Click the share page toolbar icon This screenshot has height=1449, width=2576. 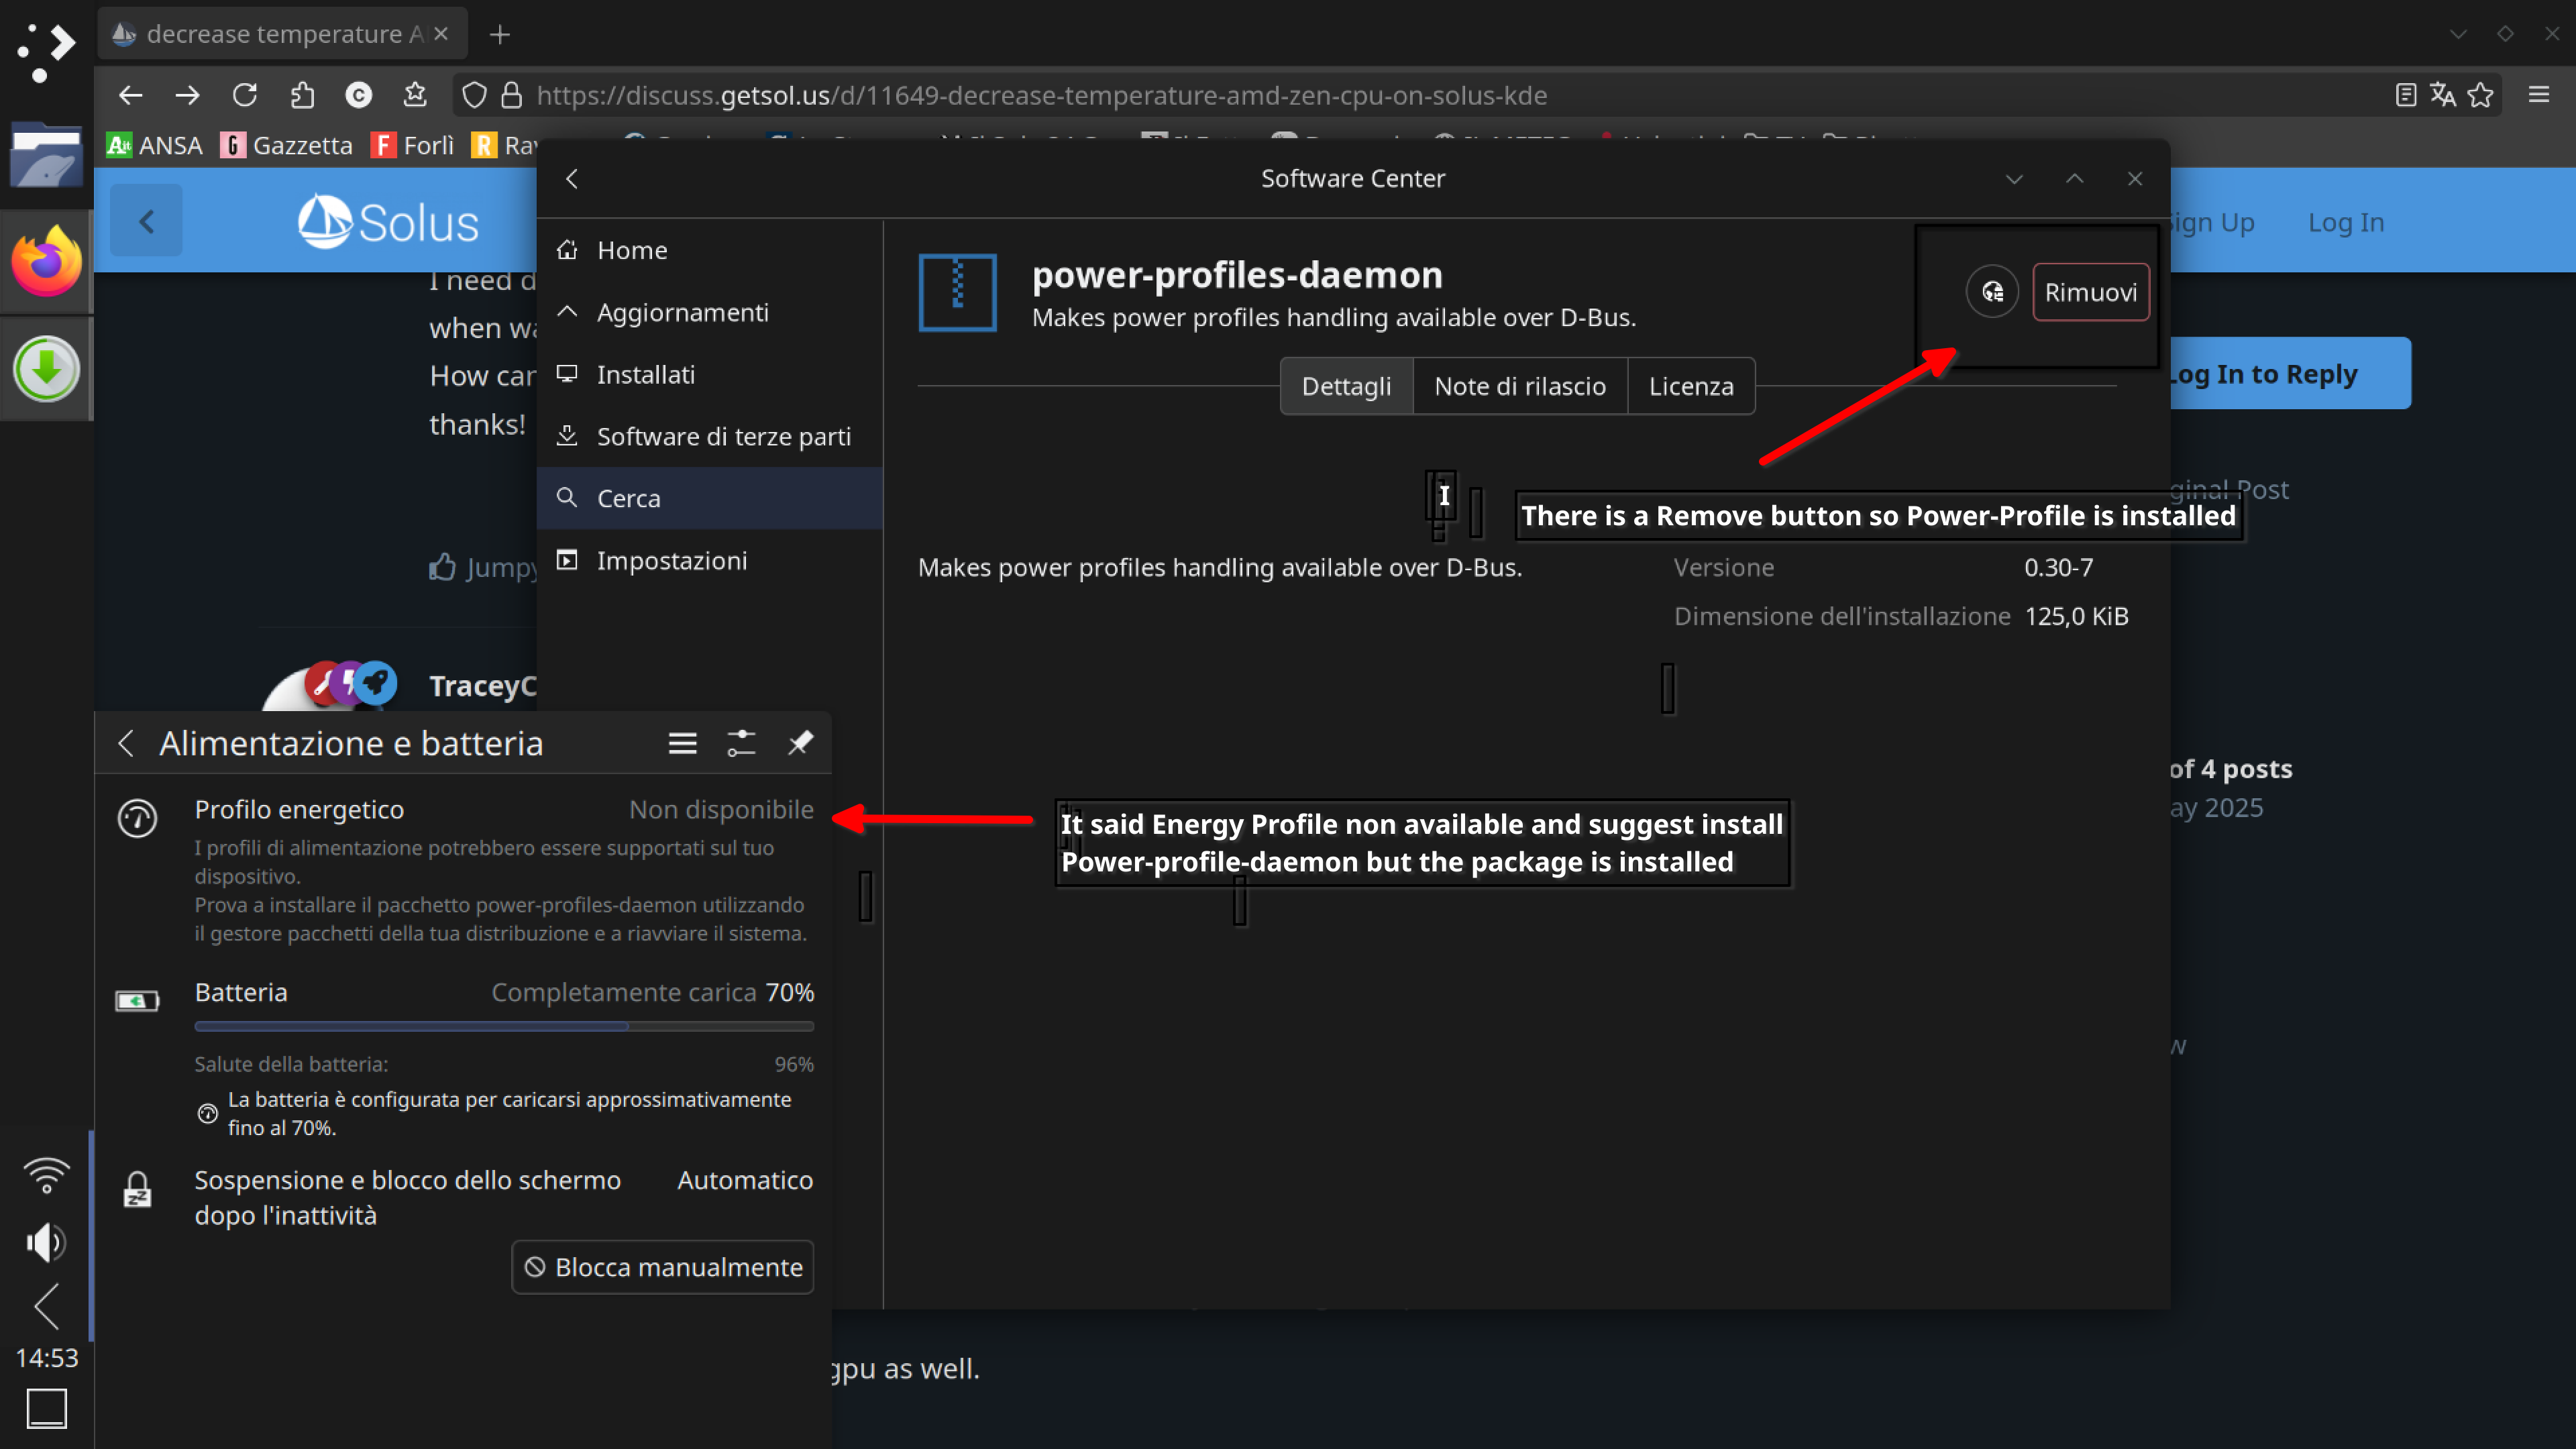coord(302,95)
